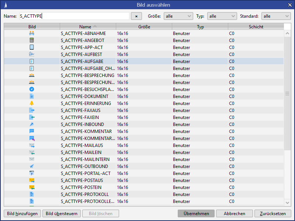Click the bell icon for S_ACTTYPE-ERINNERUNG
This screenshot has width=295, height=221.
click(x=32, y=103)
